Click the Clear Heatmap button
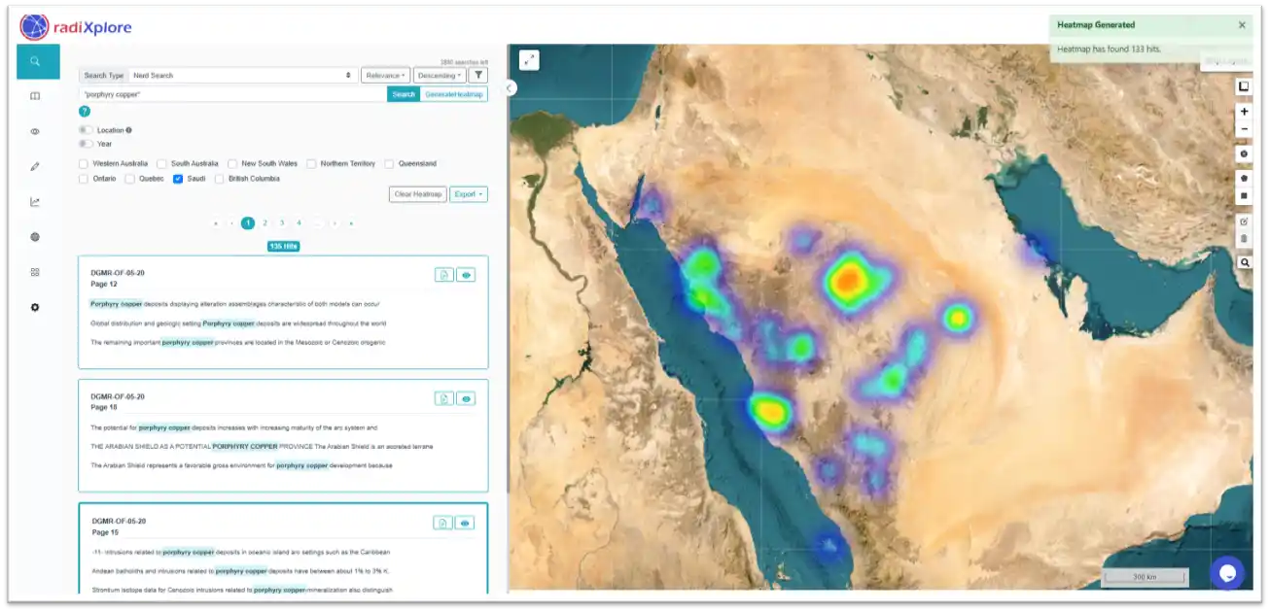 417,193
